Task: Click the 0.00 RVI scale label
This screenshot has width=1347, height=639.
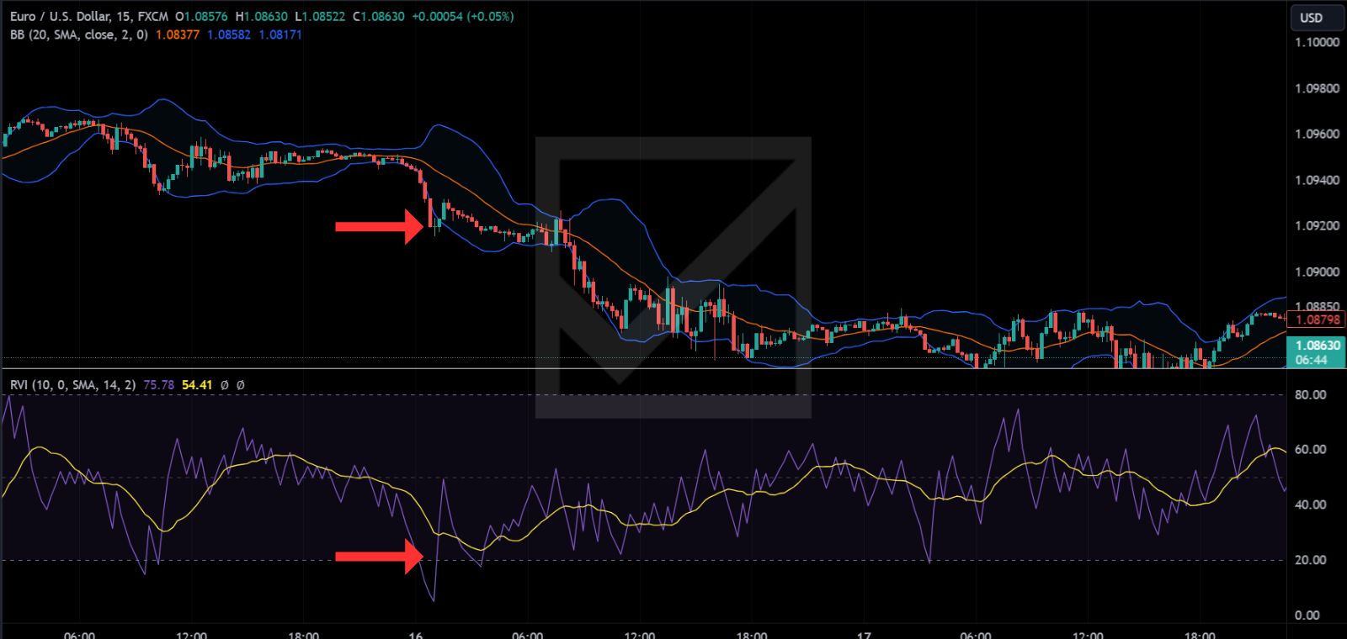Action: tap(1308, 615)
